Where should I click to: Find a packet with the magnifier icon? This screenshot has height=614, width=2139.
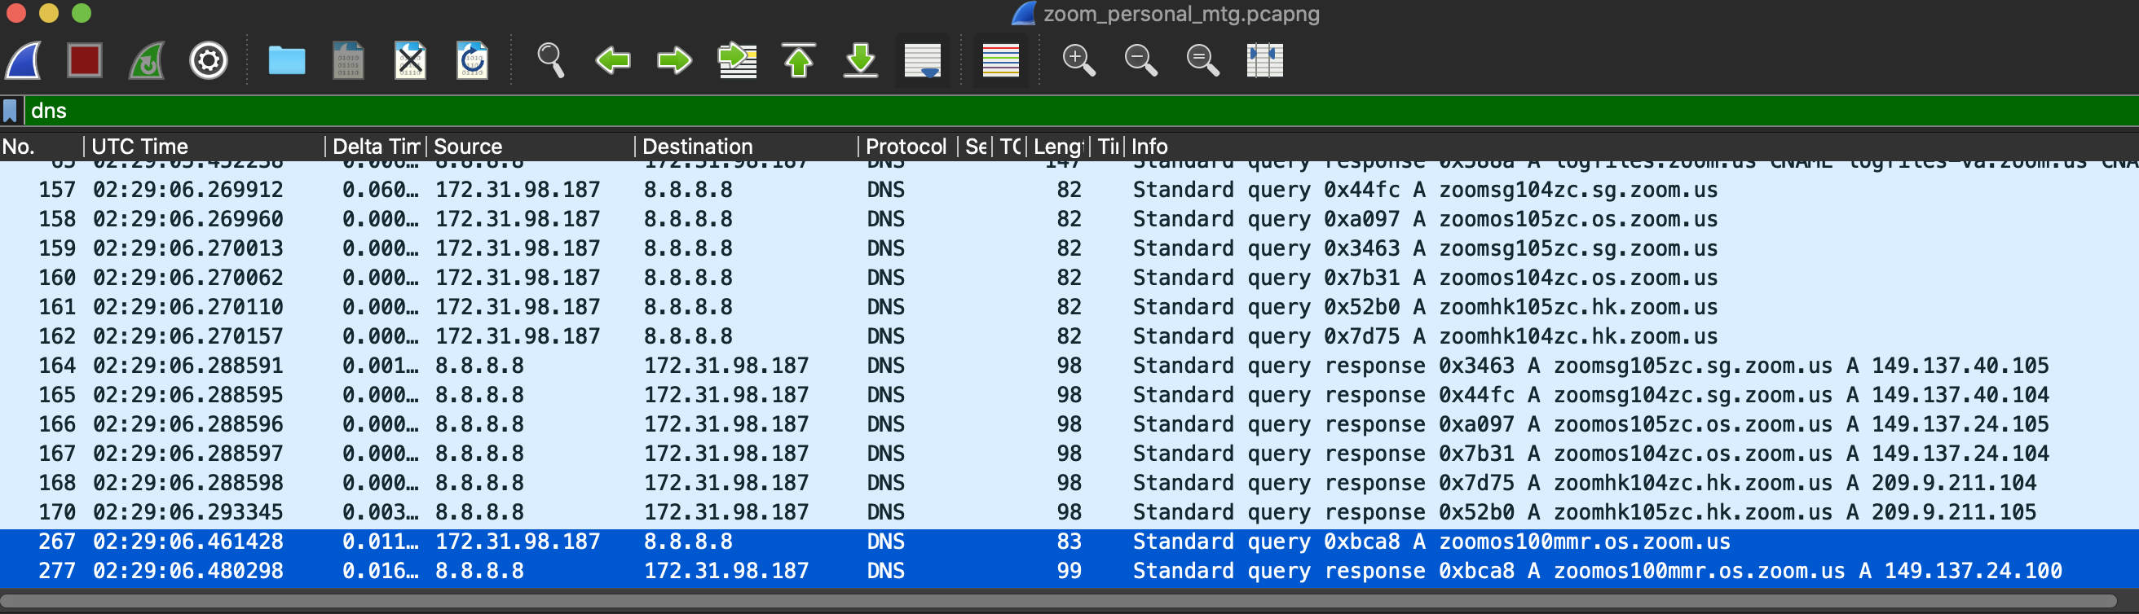[x=550, y=60]
